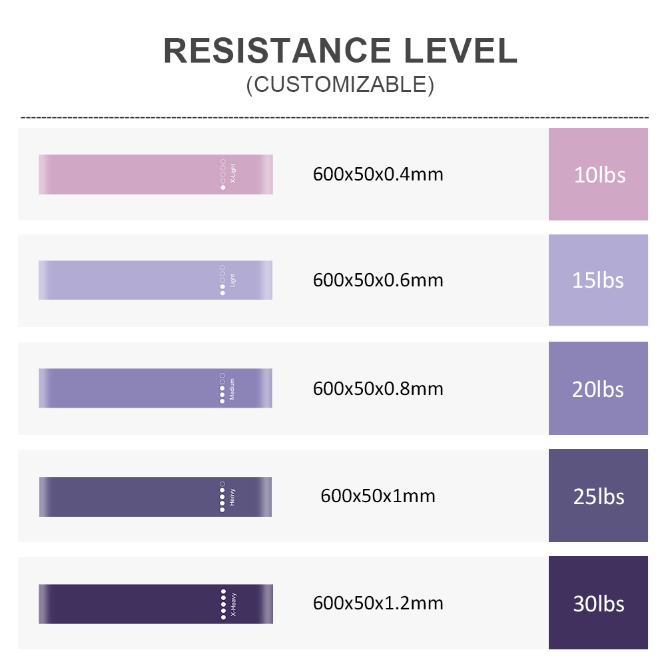Click the purple Medium resistance band image

(x=155, y=388)
